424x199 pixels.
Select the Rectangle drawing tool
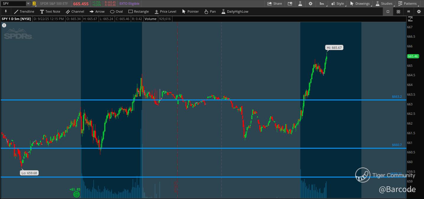click(x=138, y=11)
